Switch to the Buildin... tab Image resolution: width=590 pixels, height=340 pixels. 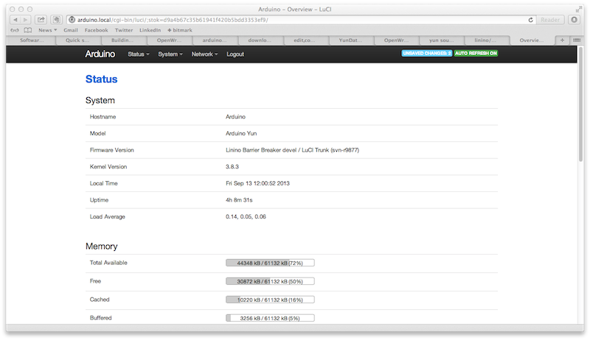[x=122, y=40]
